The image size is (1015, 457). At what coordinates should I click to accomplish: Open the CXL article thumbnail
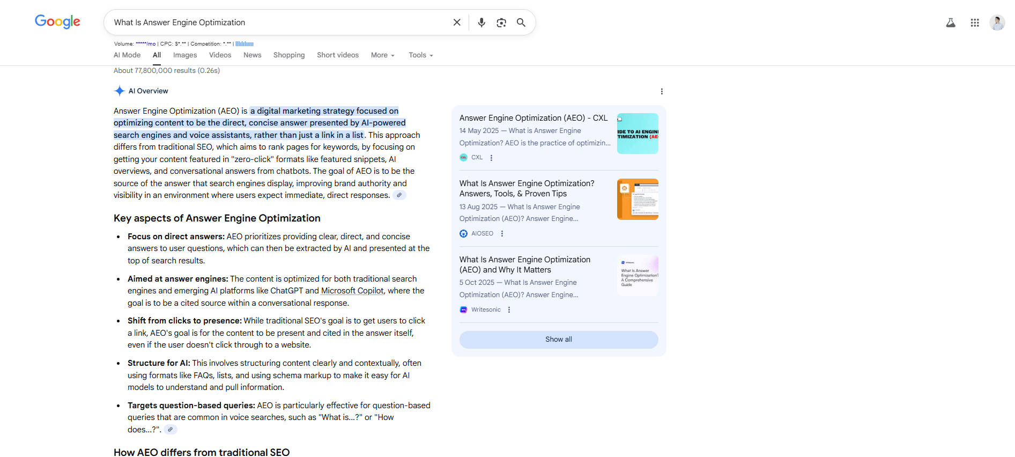tap(638, 134)
